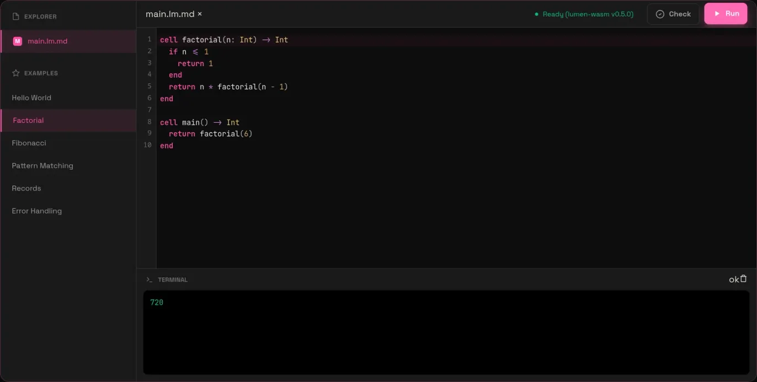Click line number 1 in the gutter
Screen dimensions: 757x382
pyautogui.click(x=149, y=39)
